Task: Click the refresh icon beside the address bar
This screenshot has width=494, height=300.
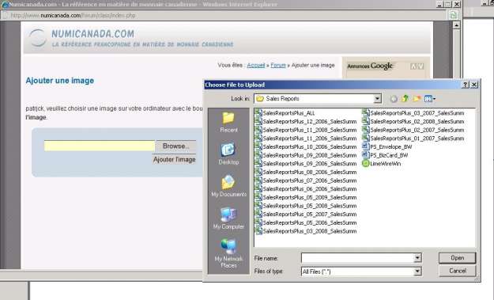Action: click(453, 15)
